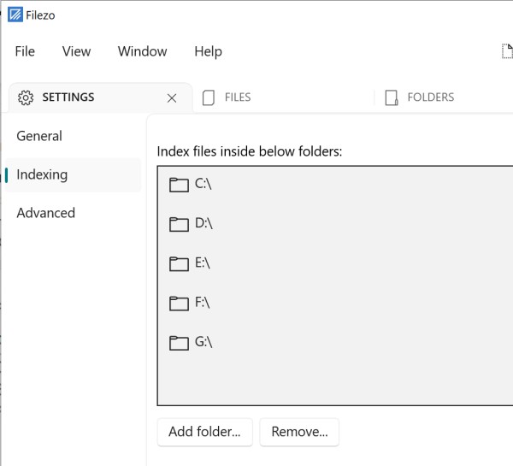Click the Add folder... button
The width and height of the screenshot is (513, 466).
click(x=204, y=432)
